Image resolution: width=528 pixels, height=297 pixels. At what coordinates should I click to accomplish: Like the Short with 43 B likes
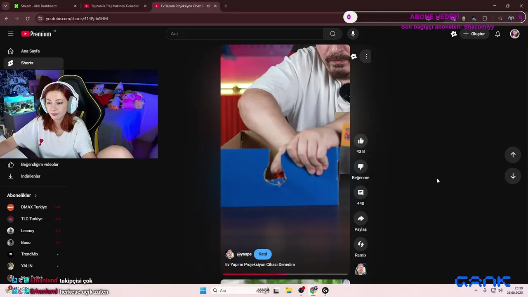[x=361, y=141]
